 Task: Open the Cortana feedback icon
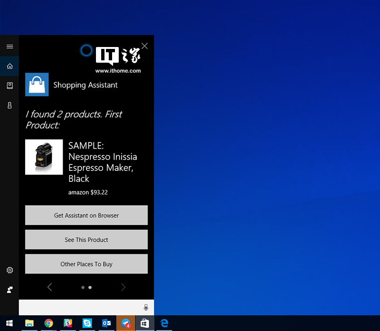pyautogui.click(x=9, y=290)
